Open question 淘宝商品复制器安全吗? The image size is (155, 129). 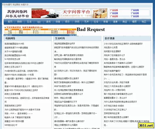(x=65, y=44)
